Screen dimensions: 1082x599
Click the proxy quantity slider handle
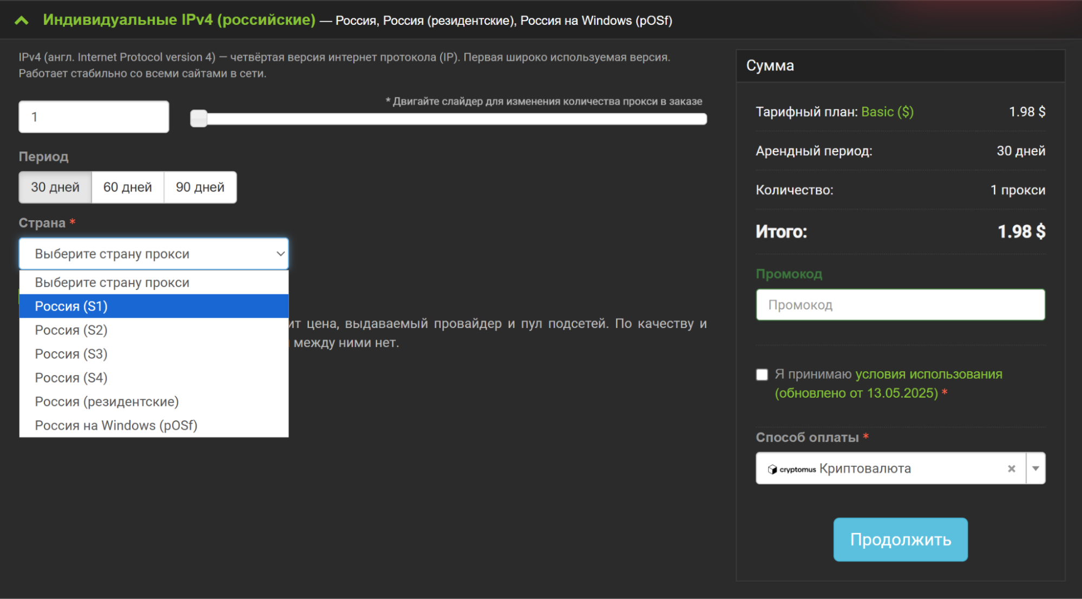click(x=199, y=119)
